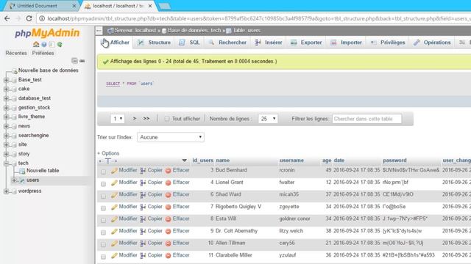Click the Préférées sidebar tab

(43, 53)
